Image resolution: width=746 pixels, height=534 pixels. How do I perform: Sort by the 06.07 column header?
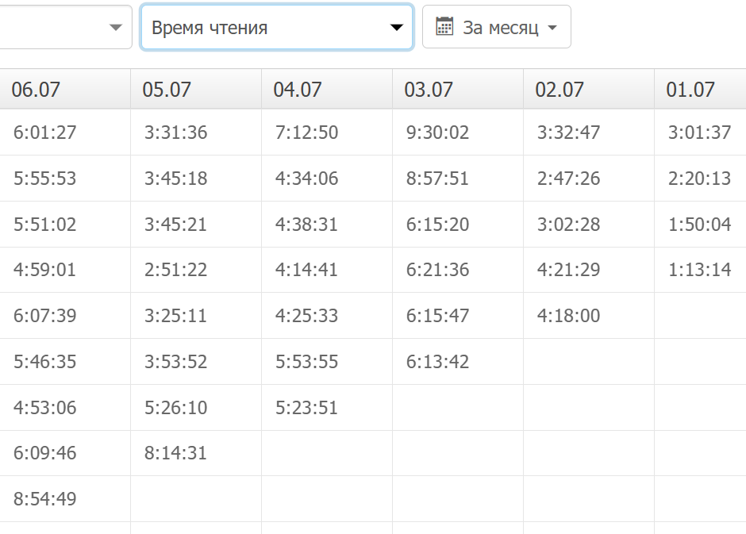37,90
